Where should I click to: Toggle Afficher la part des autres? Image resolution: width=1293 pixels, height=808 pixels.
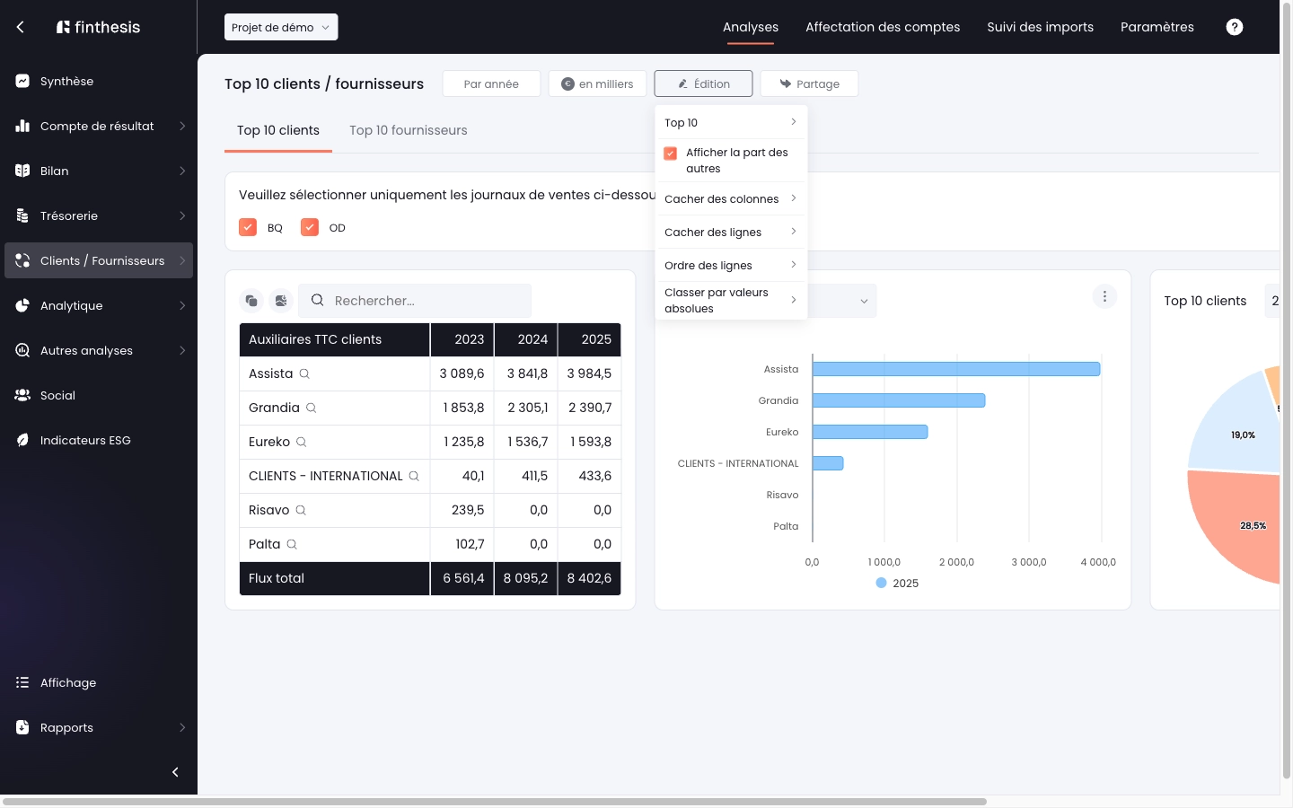point(671,154)
